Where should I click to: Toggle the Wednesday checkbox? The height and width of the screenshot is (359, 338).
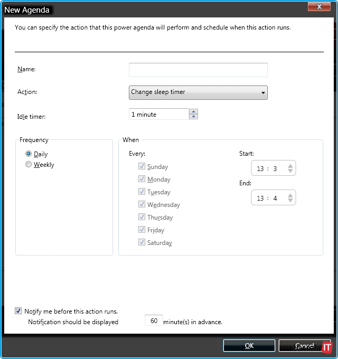[x=142, y=204]
